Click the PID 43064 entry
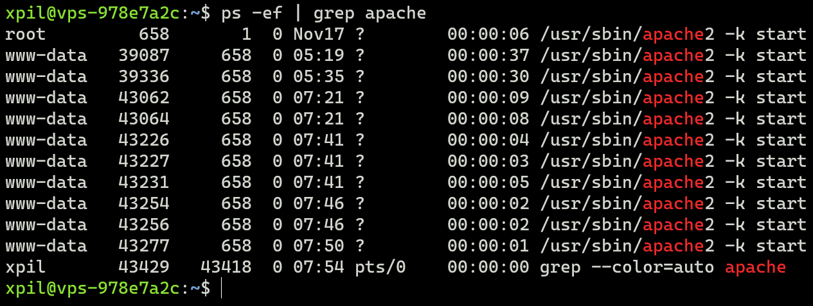Image resolution: width=813 pixels, height=306 pixels. [143, 119]
